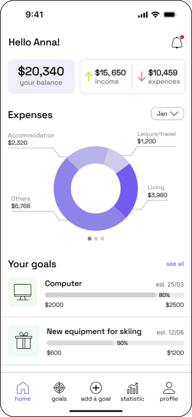Tap the Computer goal monitor icon
The width and height of the screenshot is (192, 417).
pyautogui.click(x=23, y=292)
